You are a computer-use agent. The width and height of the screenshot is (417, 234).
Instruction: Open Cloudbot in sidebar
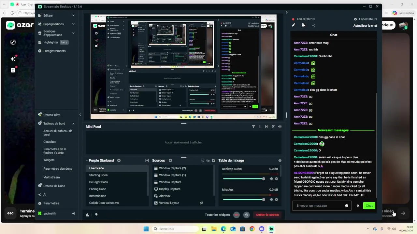pos(50,142)
